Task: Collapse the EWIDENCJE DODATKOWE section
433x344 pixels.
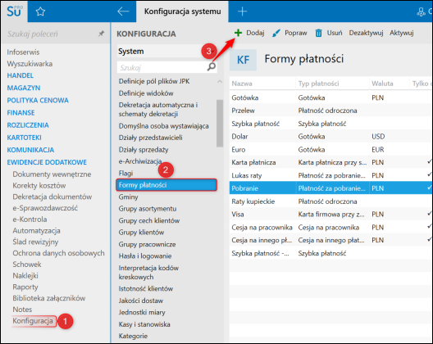Action: click(47, 162)
